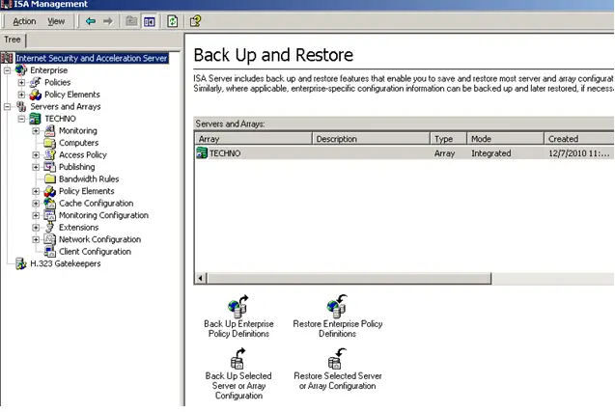Screen dimensions: 615x412
Task: Sort list by Type column header
Action: (448, 139)
